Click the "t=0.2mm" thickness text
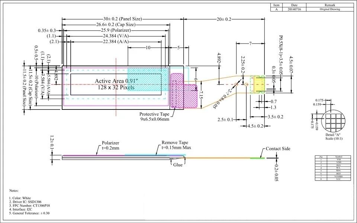The image size is (357, 223). click(x=110, y=148)
